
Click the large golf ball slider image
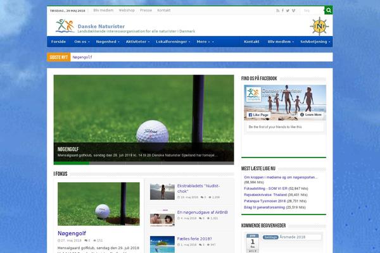[144, 108]
